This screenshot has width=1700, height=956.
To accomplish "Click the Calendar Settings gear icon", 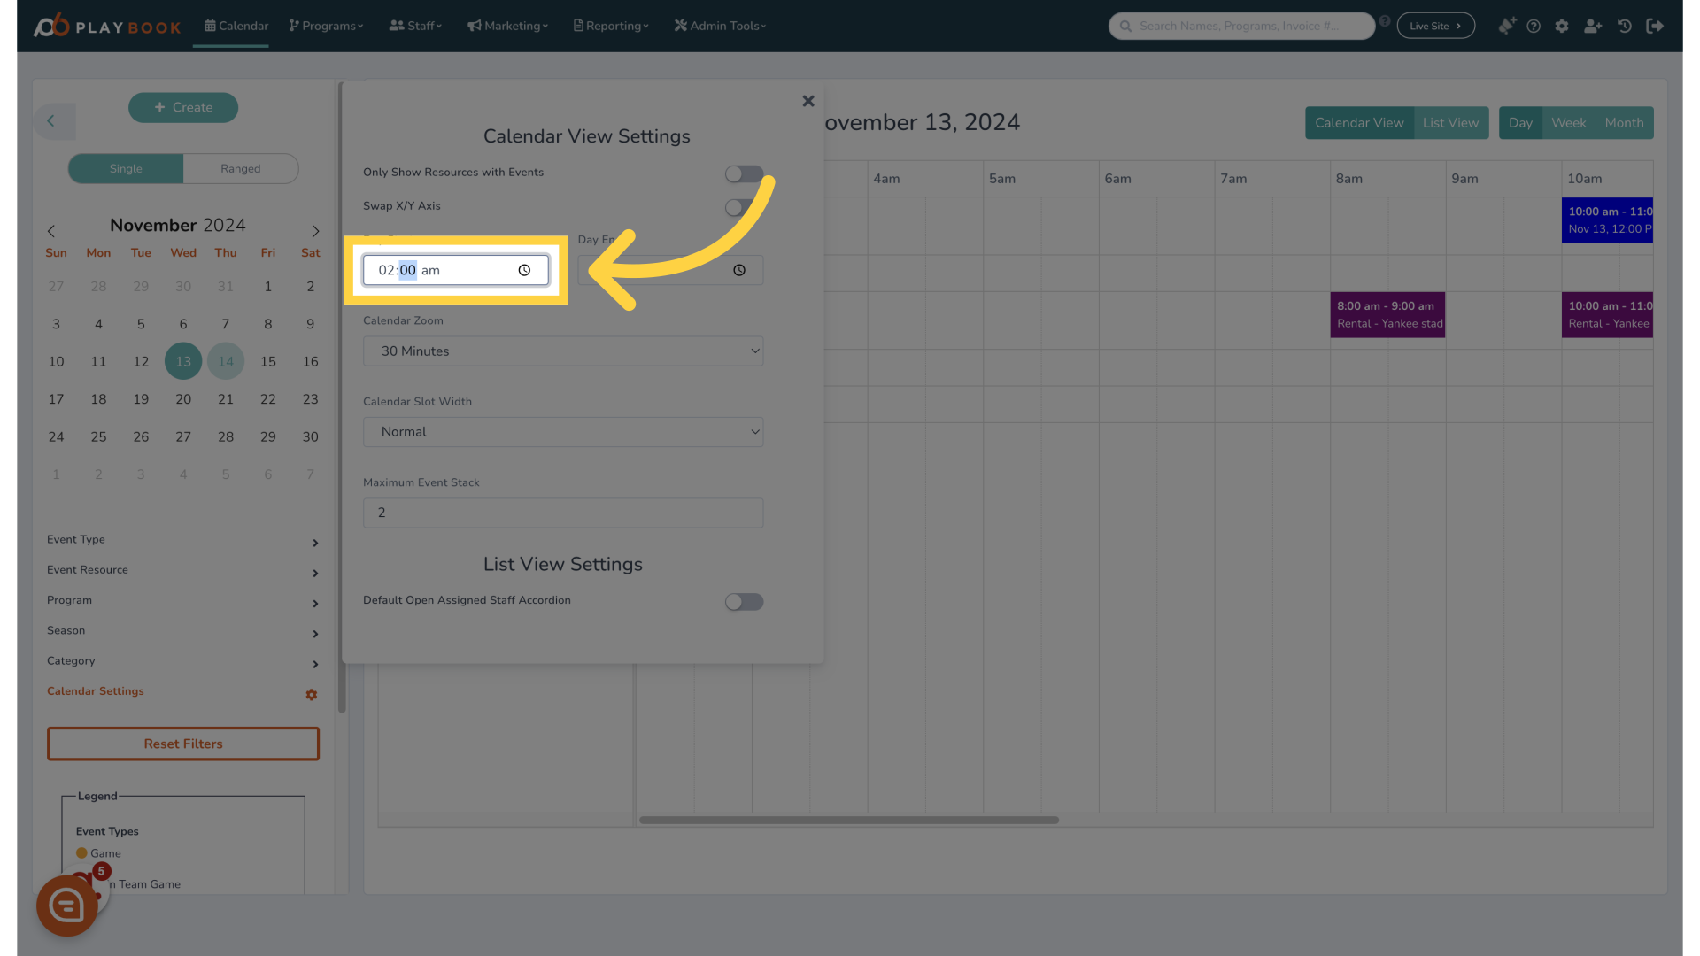I will click(312, 695).
